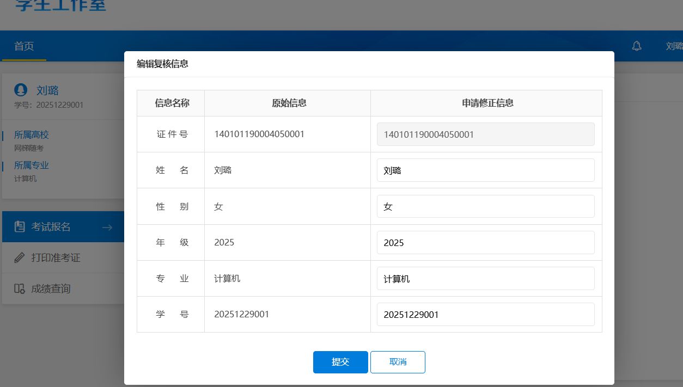The height and width of the screenshot is (387, 683).
Task: Focus the 性别 correction input field
Action: [x=485, y=207]
